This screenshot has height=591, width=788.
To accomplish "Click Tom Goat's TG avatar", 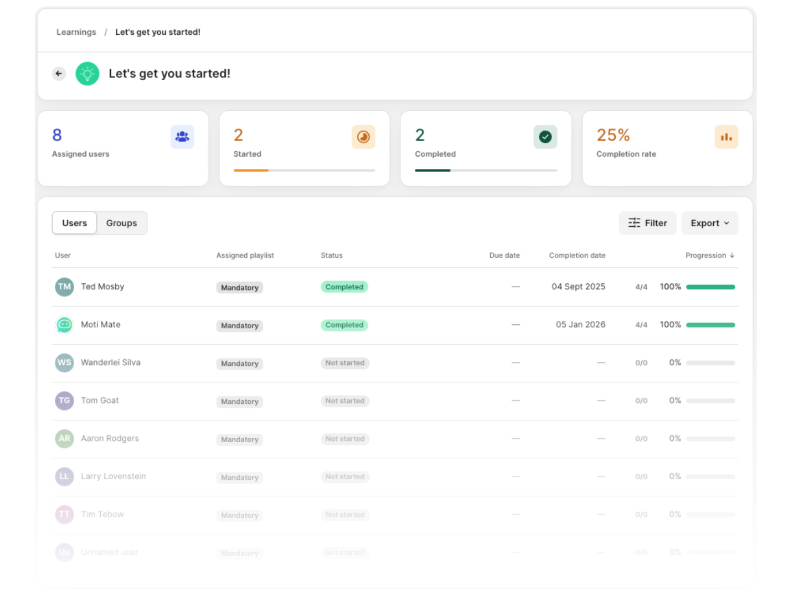I will pos(64,401).
